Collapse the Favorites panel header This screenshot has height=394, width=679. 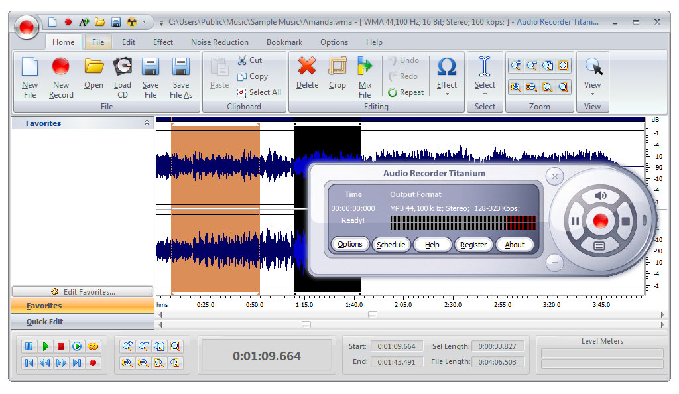click(147, 123)
